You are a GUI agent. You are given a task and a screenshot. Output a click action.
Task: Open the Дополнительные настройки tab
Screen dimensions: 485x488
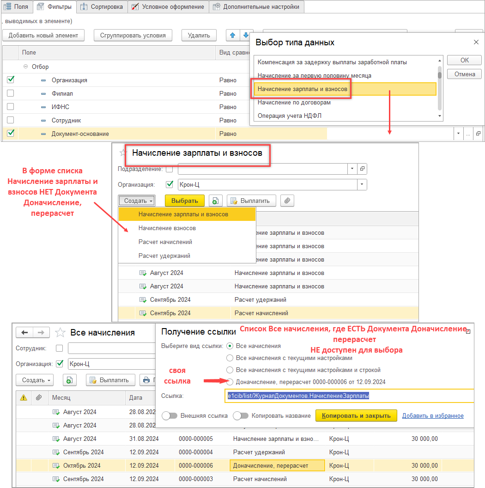pyautogui.click(x=256, y=6)
